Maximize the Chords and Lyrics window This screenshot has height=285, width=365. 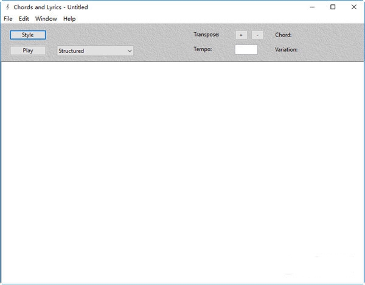[333, 7]
